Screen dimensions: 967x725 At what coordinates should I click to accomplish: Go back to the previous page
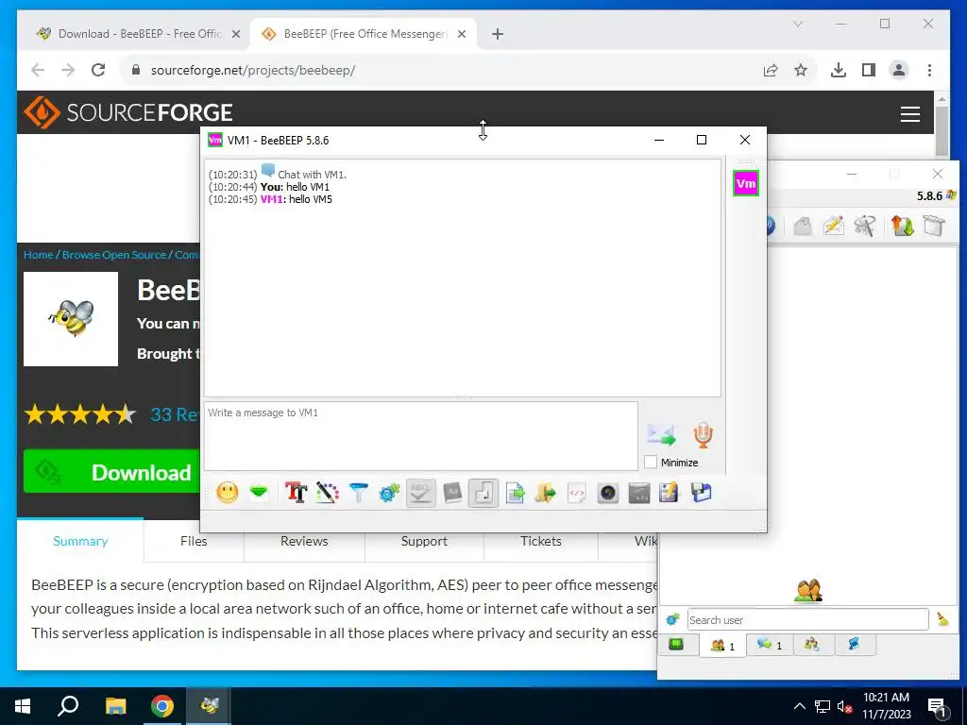tap(38, 70)
